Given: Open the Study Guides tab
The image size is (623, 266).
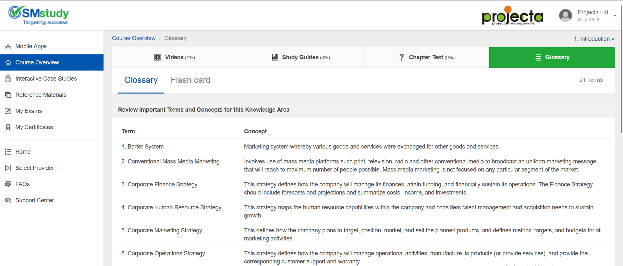Looking at the screenshot, I should [301, 57].
